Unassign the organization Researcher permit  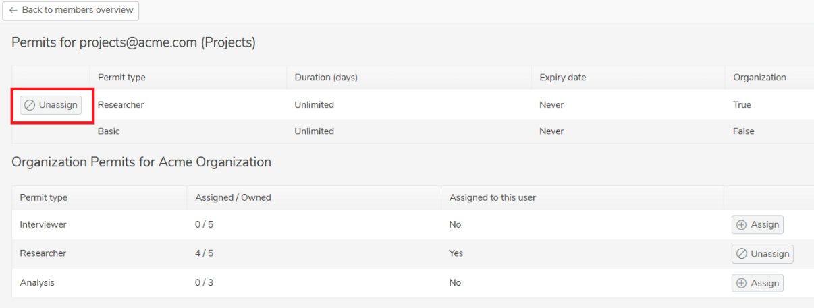[x=763, y=254]
